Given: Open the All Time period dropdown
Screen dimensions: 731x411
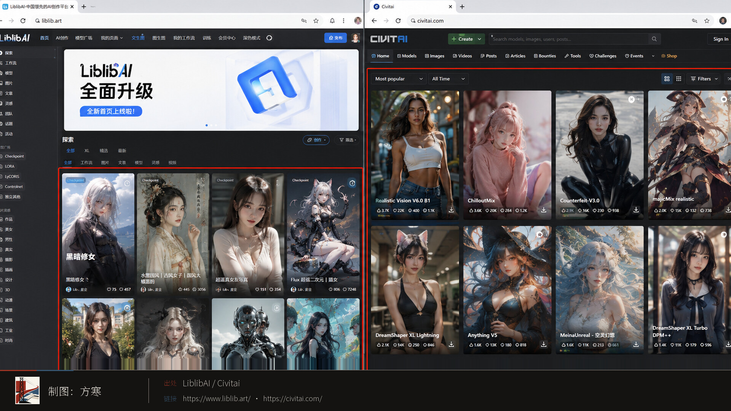Looking at the screenshot, I should coord(448,79).
